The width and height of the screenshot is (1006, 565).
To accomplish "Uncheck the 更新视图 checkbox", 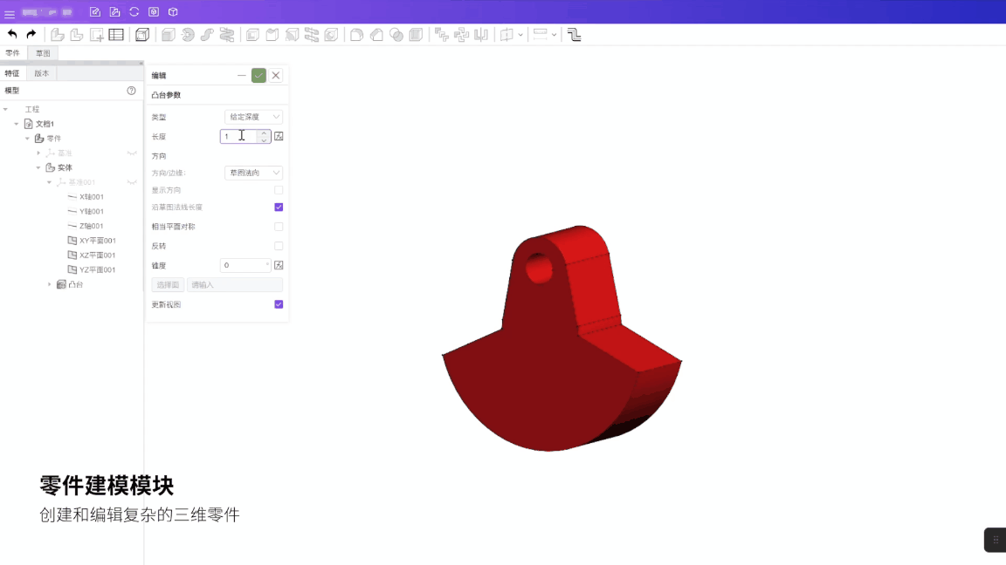I will 279,304.
